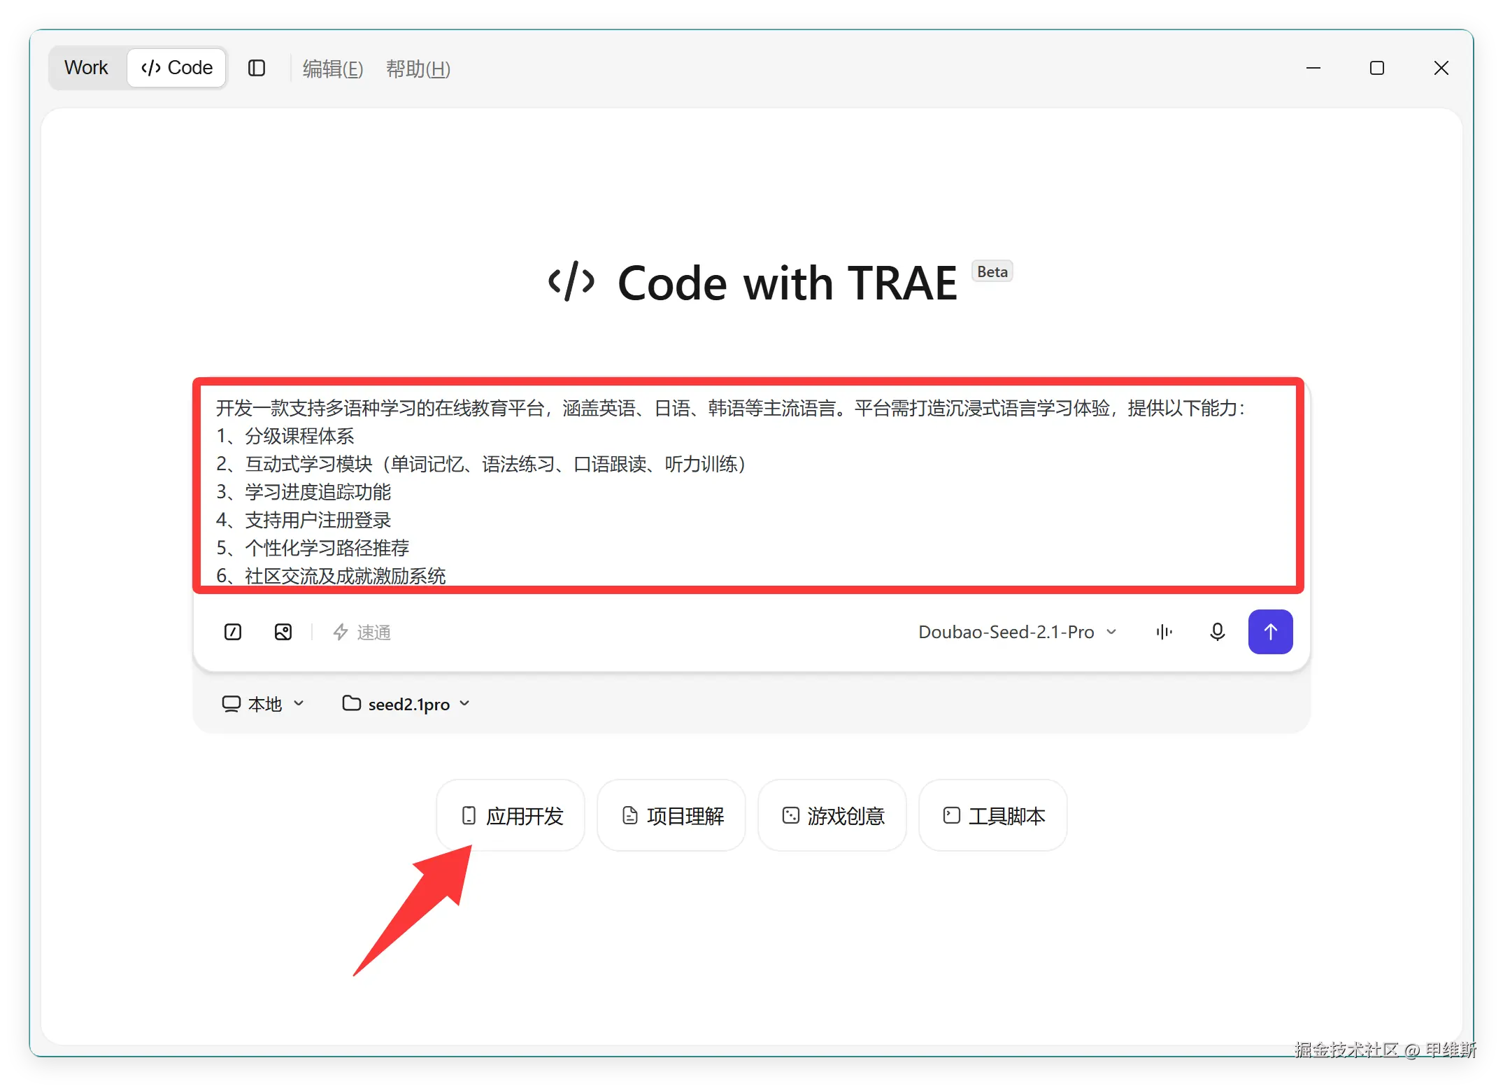Maximize the TRAE window

[1377, 68]
